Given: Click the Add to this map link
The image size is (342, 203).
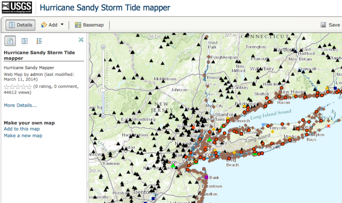Looking at the screenshot, I should (x=22, y=129).
